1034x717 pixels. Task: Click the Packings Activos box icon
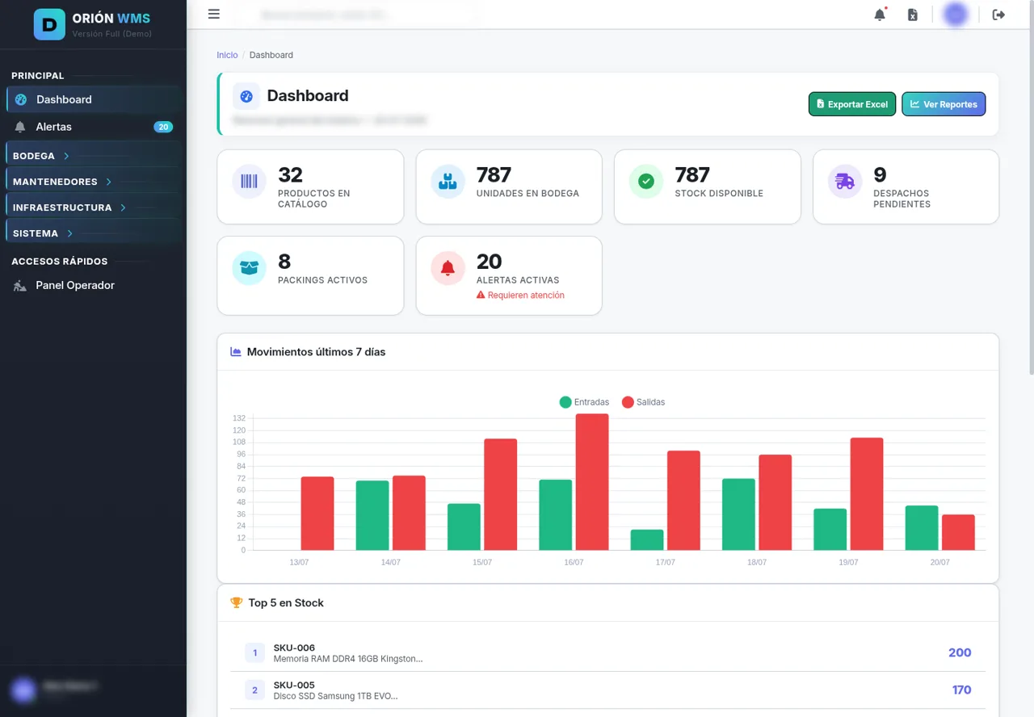click(x=249, y=268)
